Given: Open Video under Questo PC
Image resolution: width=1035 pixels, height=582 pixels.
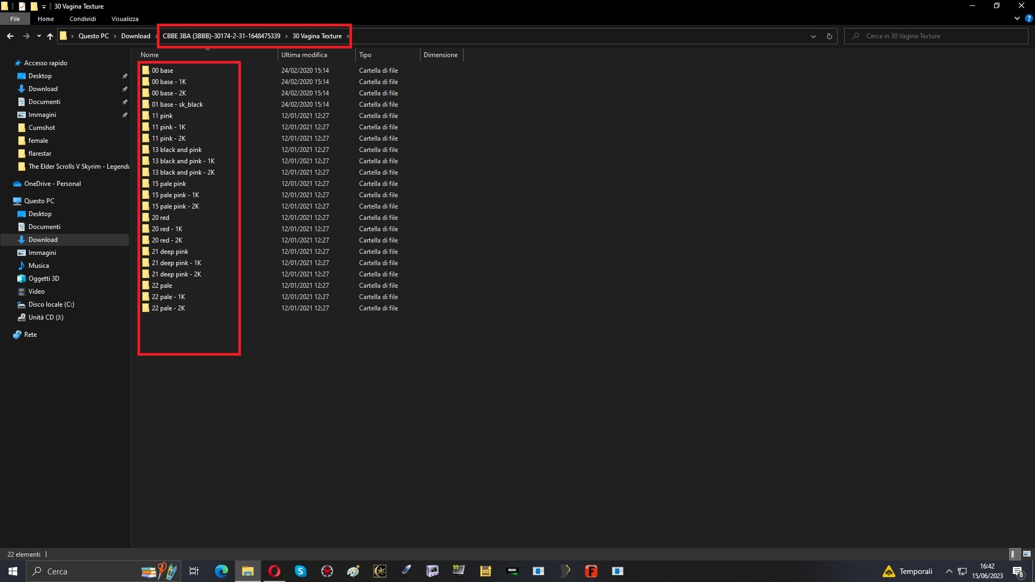Looking at the screenshot, I should (x=36, y=292).
